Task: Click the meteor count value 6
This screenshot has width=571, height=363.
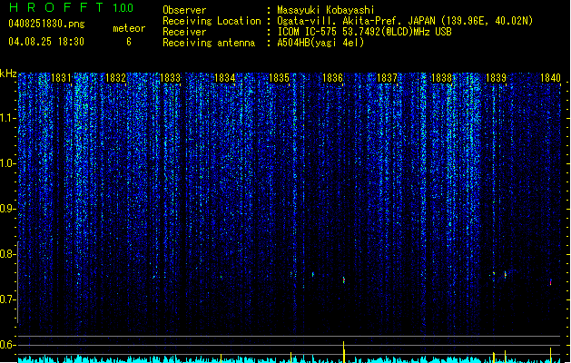Action: pyautogui.click(x=129, y=42)
